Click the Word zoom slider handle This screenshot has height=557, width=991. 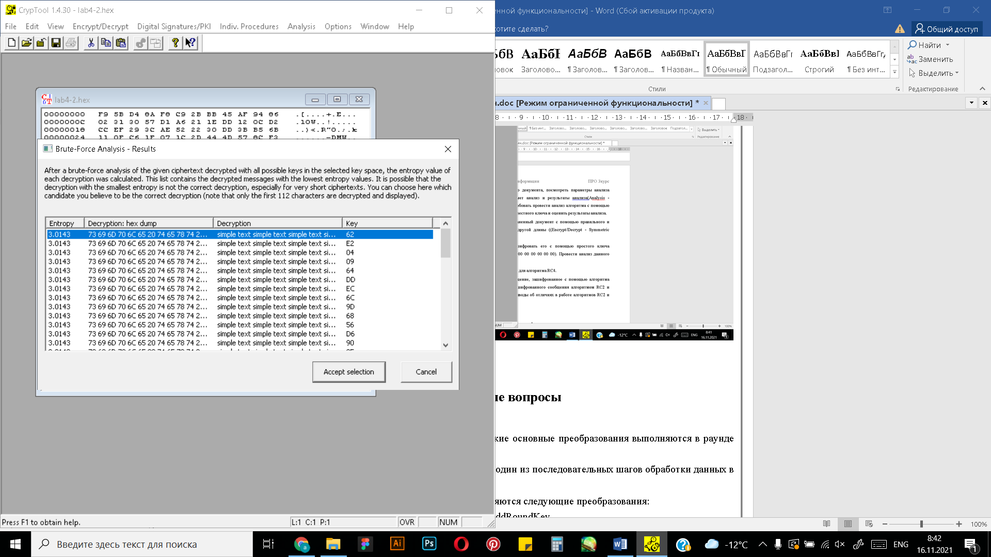921,524
